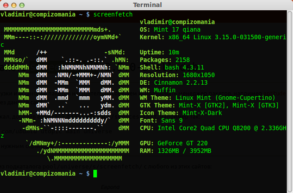Image resolution: width=293 pixels, height=193 pixels.
Task: Click the 'Icon Theme: Mint-X-Dark' line
Action: pyautogui.click(x=181, y=113)
